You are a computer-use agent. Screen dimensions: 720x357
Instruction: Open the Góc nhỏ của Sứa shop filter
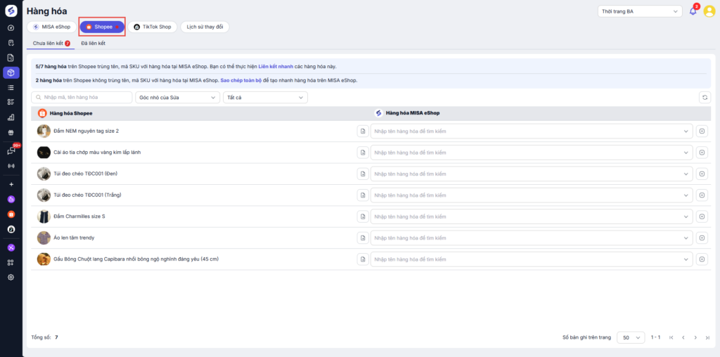[x=177, y=97]
